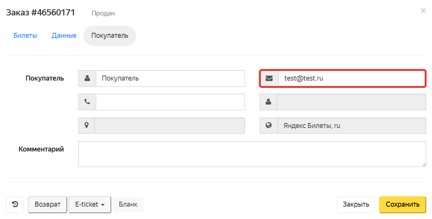Save the order with Сохранить
This screenshot has width=432, height=219.
pyautogui.click(x=402, y=204)
